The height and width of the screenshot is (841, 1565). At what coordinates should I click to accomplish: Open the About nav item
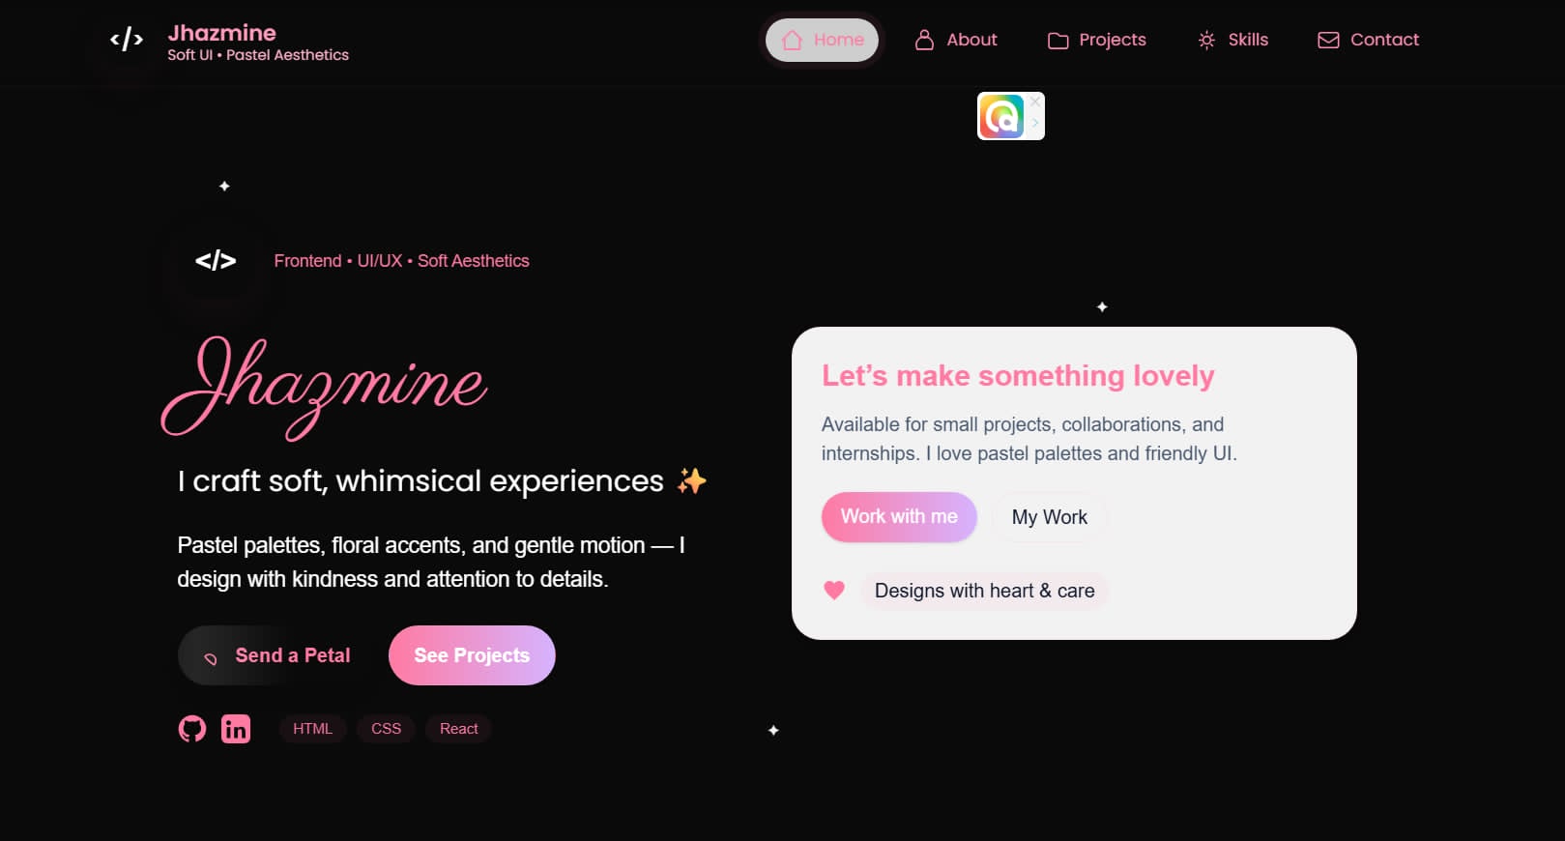tap(956, 41)
